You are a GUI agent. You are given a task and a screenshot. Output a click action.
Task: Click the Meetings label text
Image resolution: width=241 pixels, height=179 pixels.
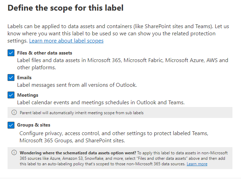pos(28,95)
